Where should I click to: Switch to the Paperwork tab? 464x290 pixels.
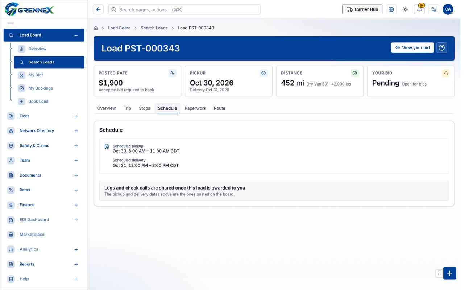pyautogui.click(x=195, y=108)
